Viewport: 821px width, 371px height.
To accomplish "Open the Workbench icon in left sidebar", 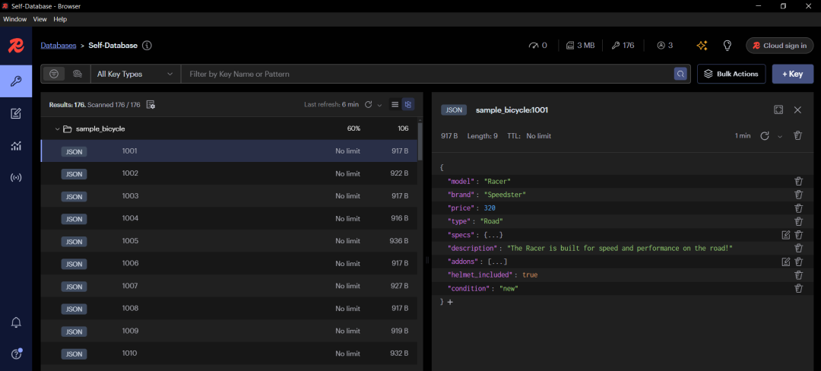I will [x=16, y=113].
